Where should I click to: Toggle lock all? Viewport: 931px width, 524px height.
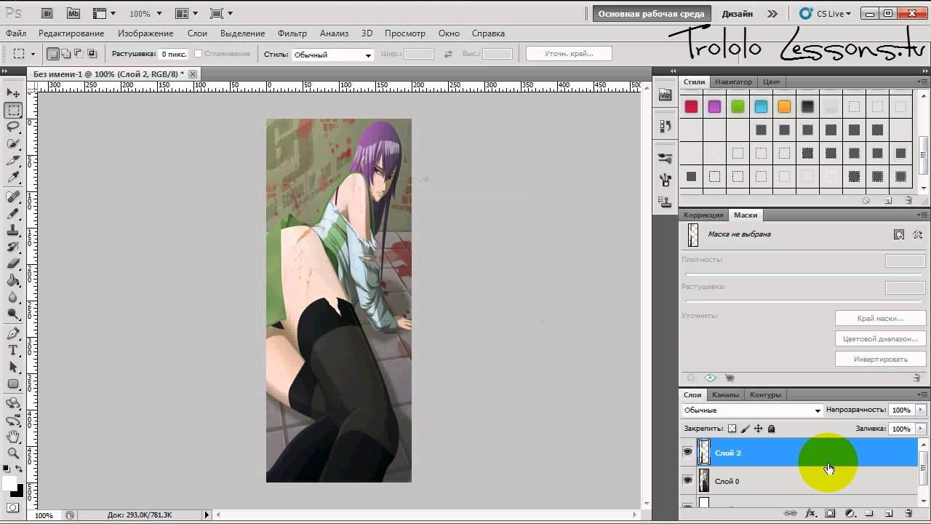point(772,429)
